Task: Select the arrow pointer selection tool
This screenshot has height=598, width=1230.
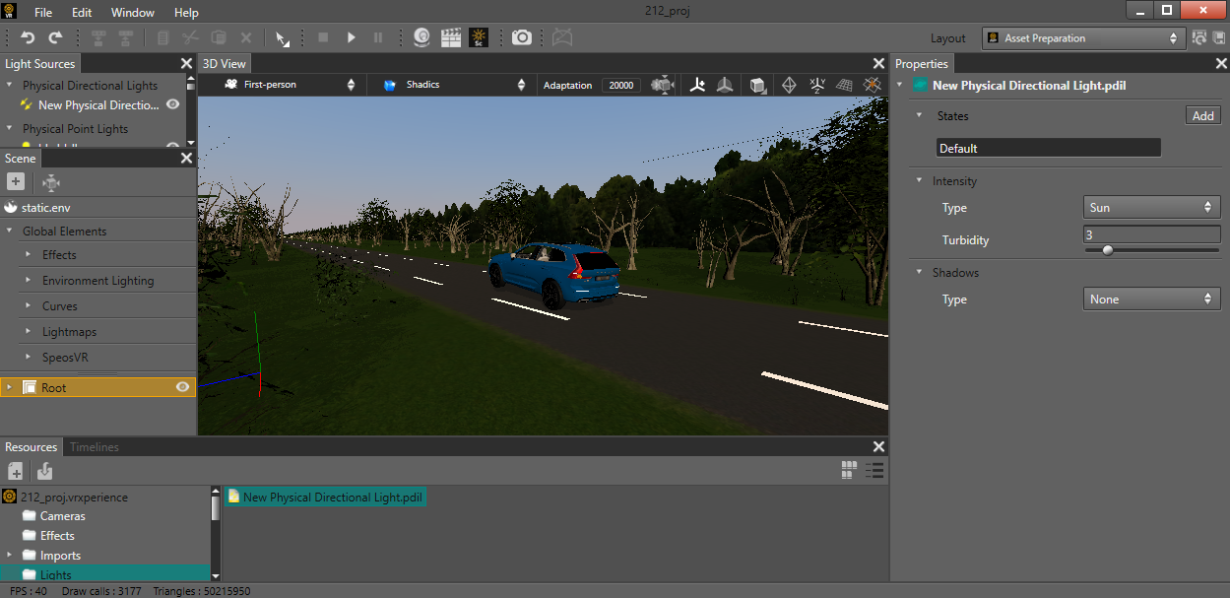Action: [x=283, y=37]
